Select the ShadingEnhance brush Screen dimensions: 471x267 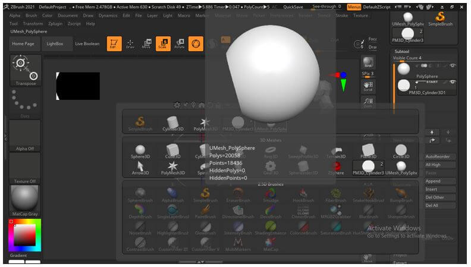[271, 228]
